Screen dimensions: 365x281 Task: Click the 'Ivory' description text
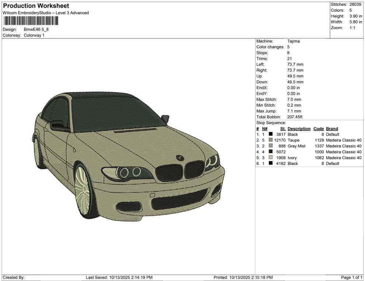pos(292,157)
